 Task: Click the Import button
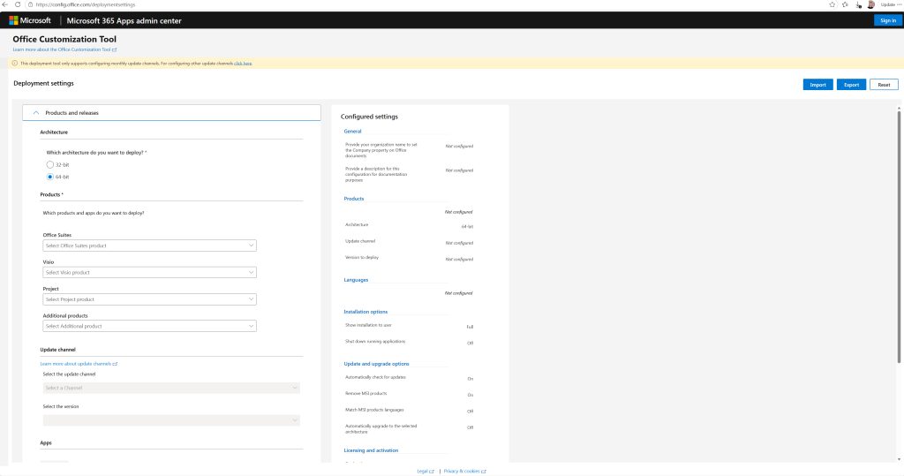[x=817, y=85]
